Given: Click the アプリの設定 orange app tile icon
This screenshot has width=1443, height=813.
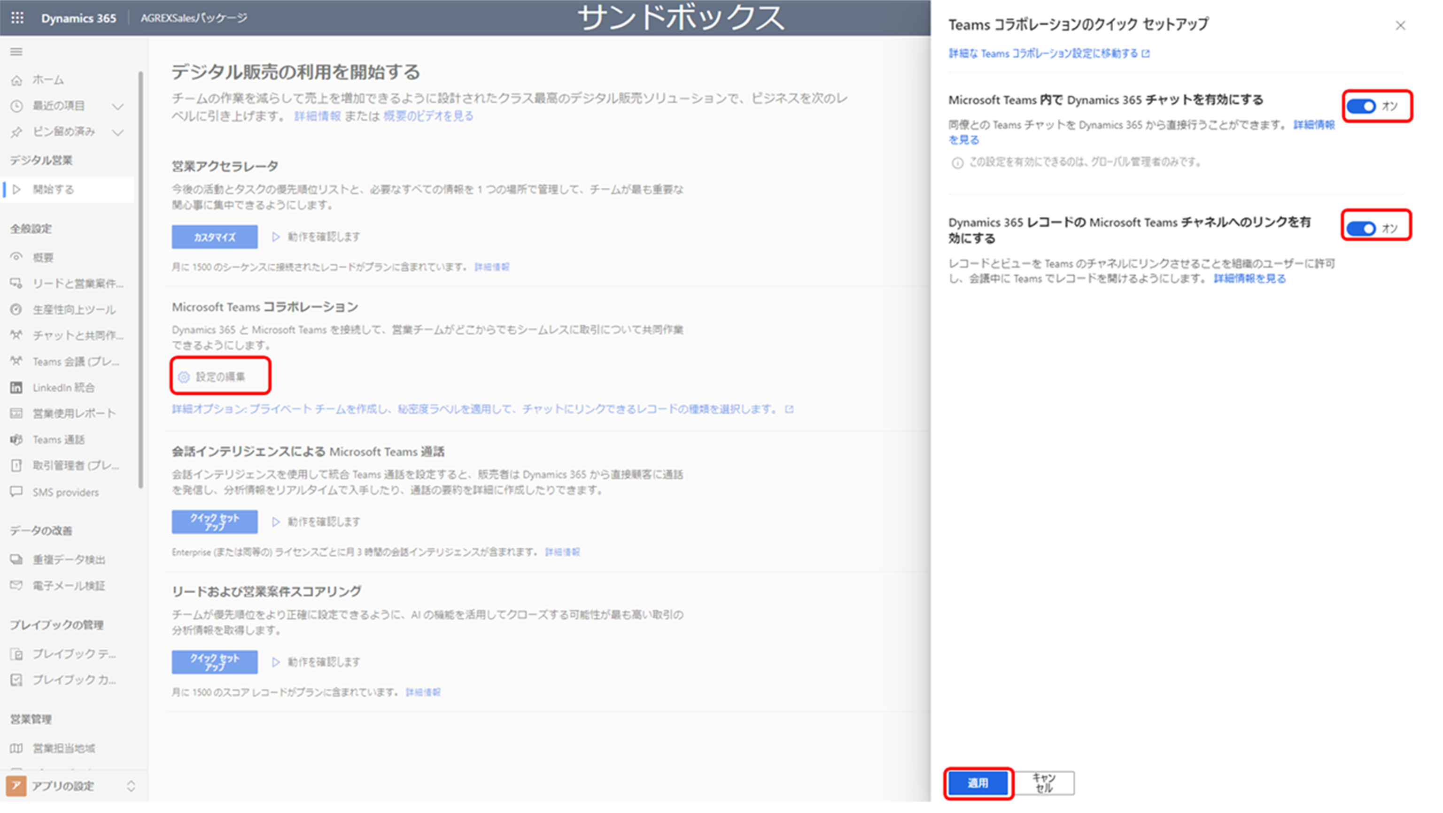Looking at the screenshot, I should point(16,786).
